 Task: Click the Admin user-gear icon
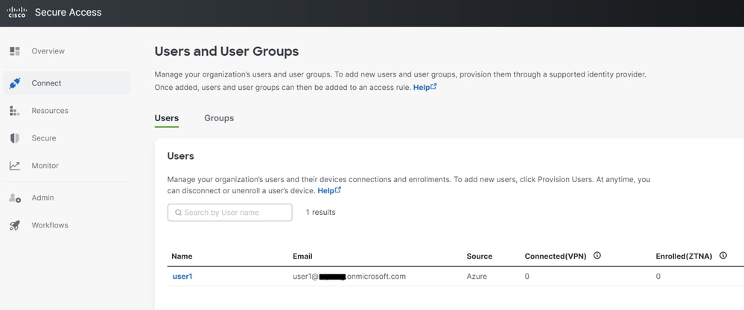[x=15, y=198]
